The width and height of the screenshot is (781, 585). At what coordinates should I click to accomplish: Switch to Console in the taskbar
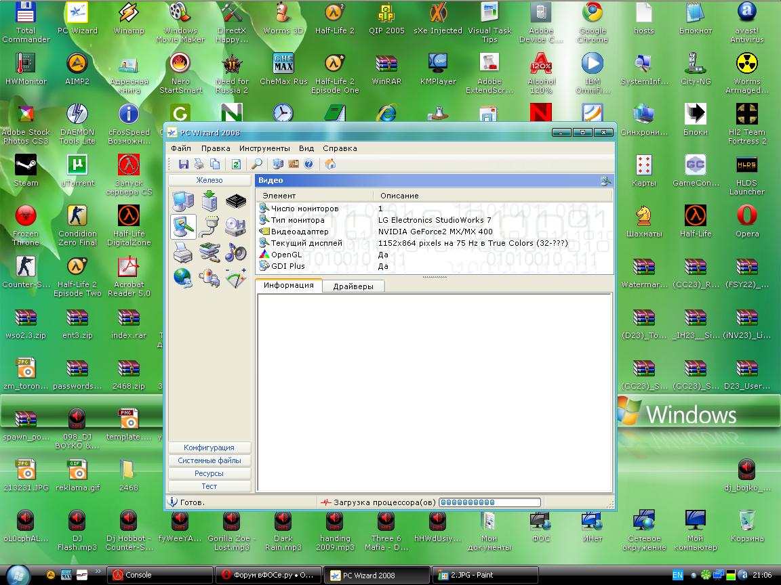[x=159, y=575]
